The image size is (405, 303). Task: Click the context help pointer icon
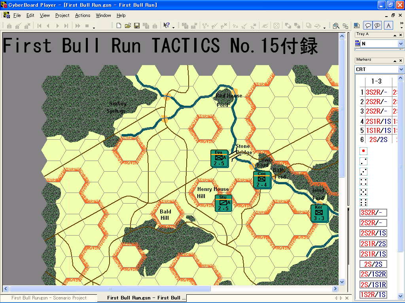pos(167,26)
